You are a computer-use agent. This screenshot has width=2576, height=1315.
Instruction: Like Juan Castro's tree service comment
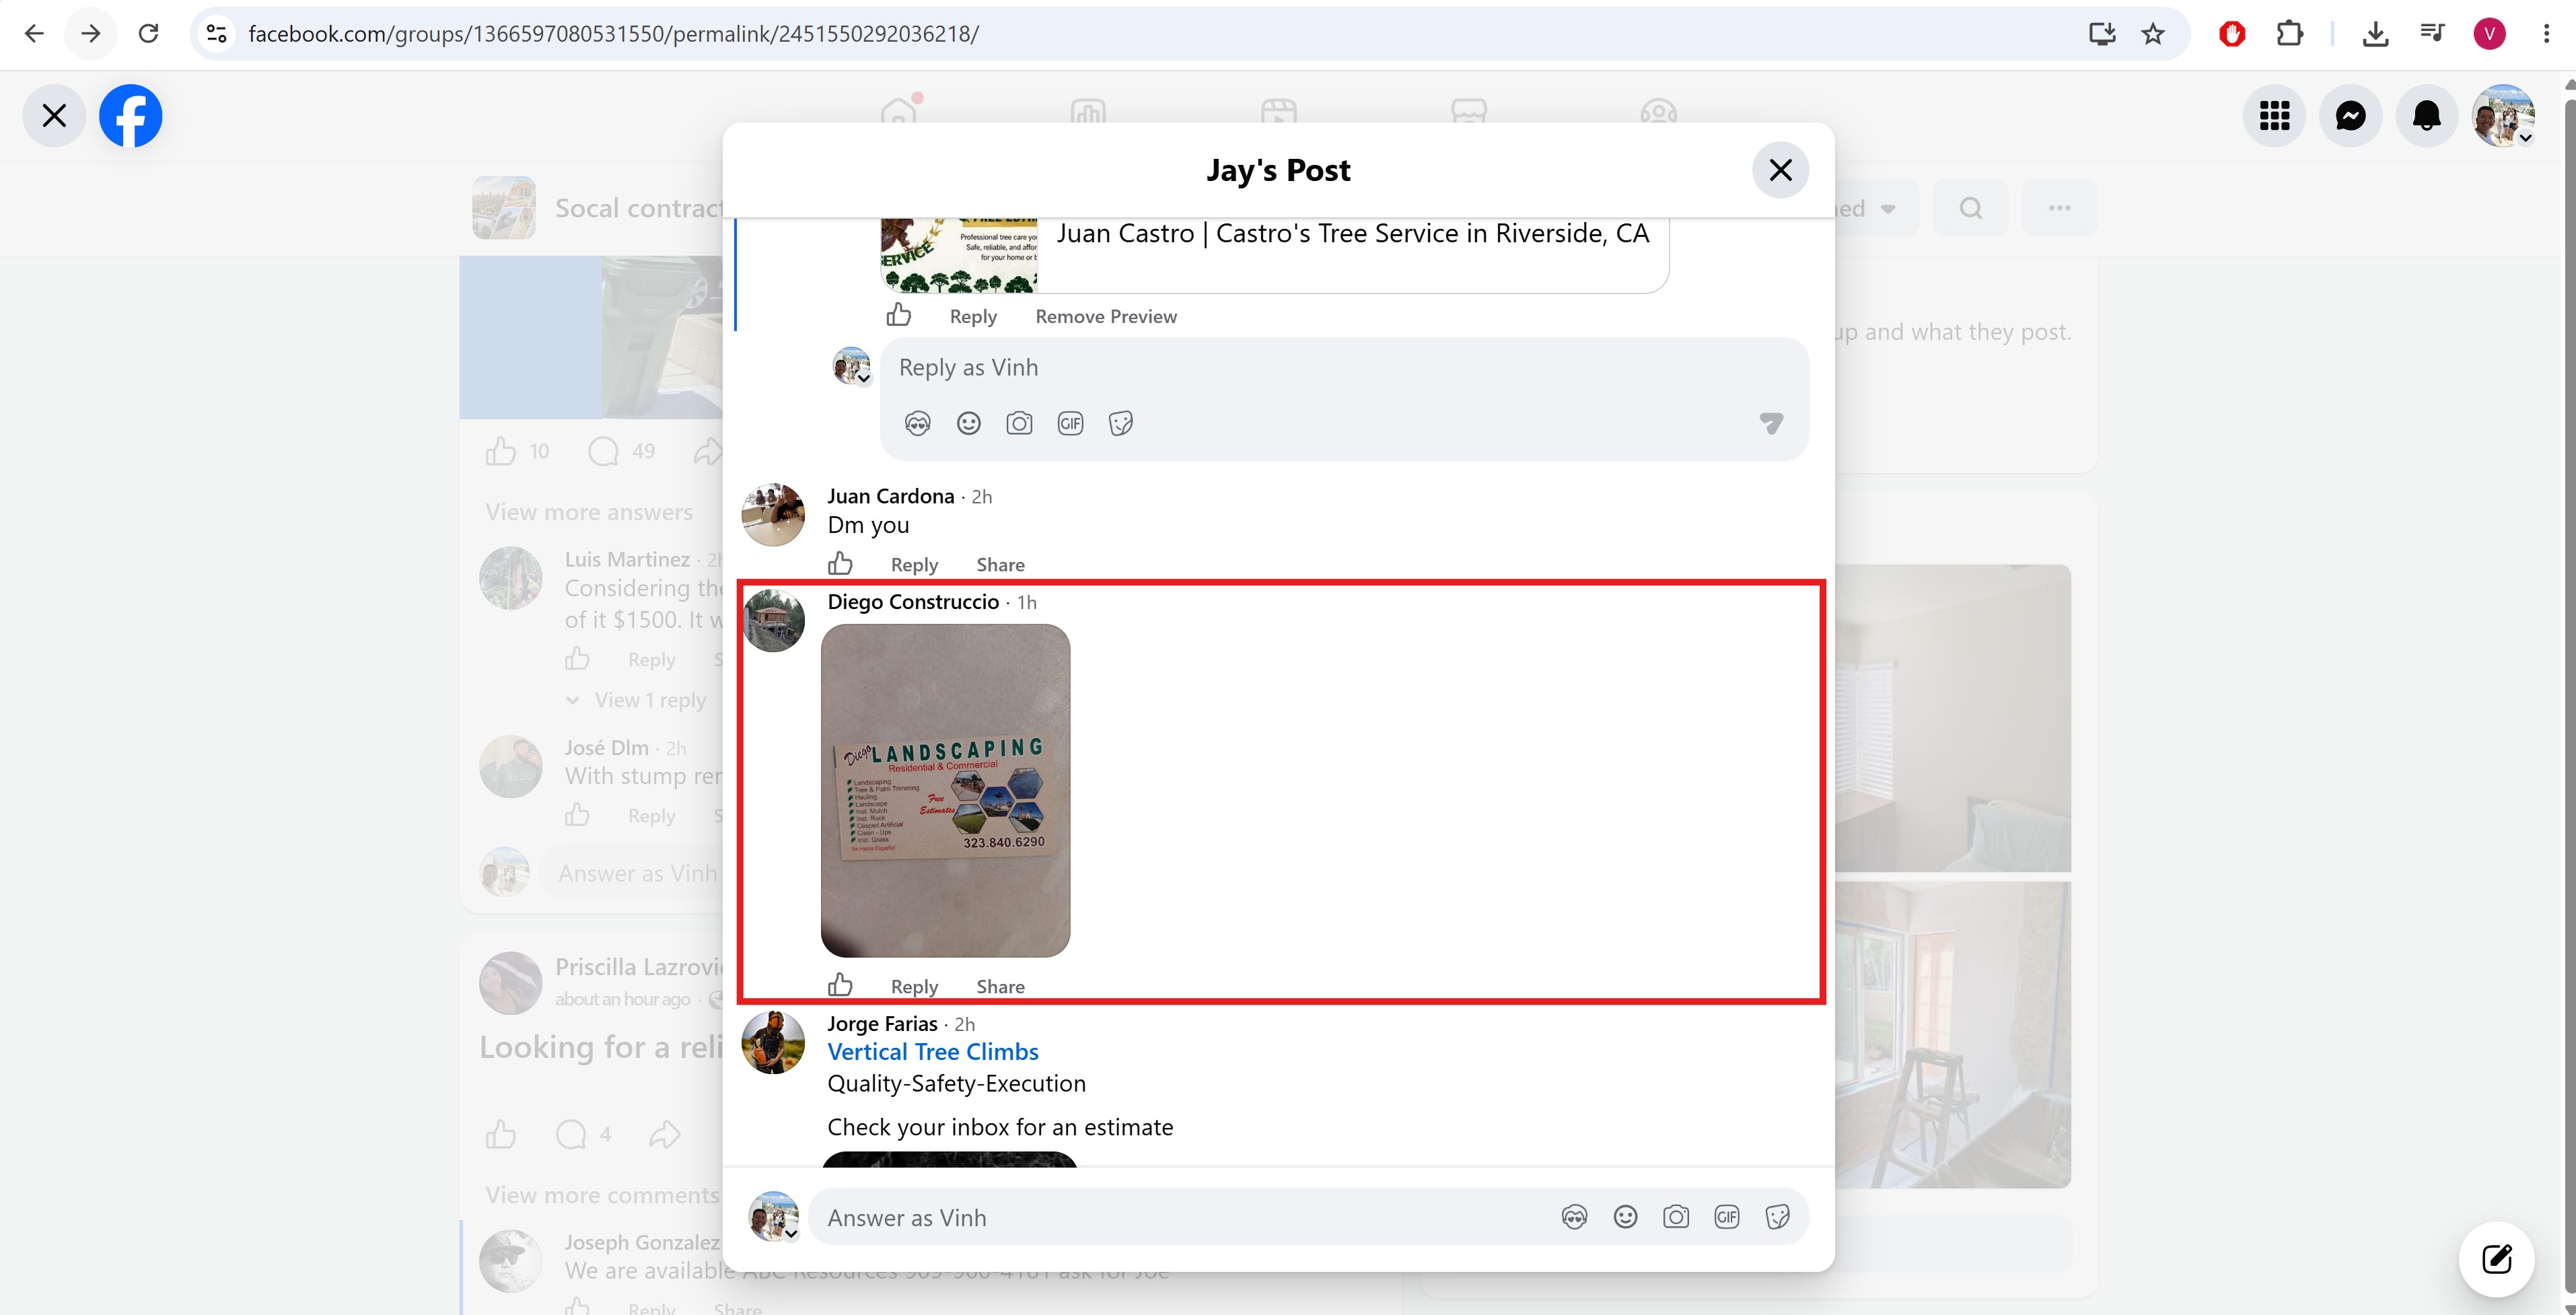[x=898, y=316]
